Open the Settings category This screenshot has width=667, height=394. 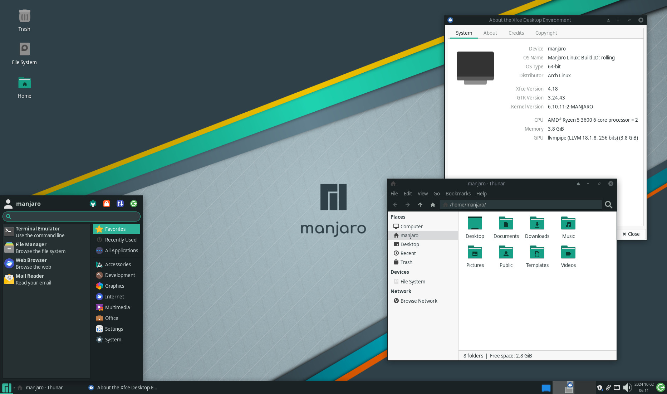tap(117, 329)
